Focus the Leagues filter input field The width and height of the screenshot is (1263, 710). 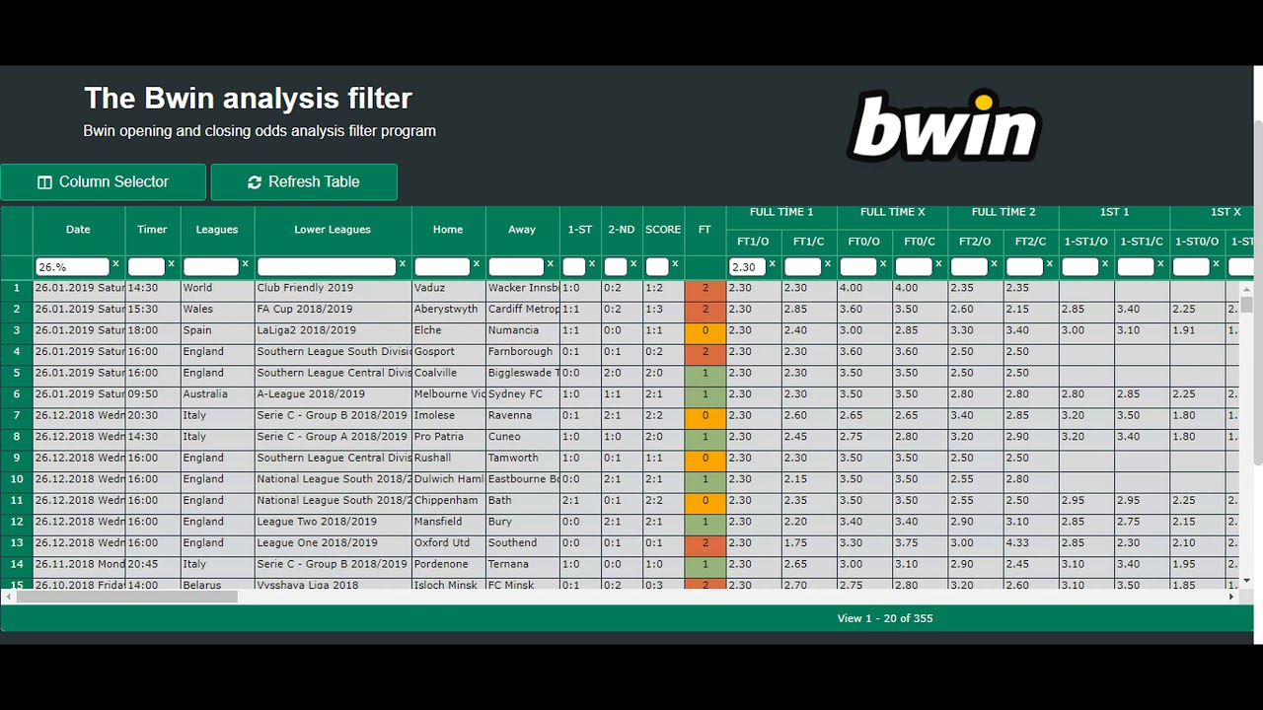pyautogui.click(x=210, y=267)
